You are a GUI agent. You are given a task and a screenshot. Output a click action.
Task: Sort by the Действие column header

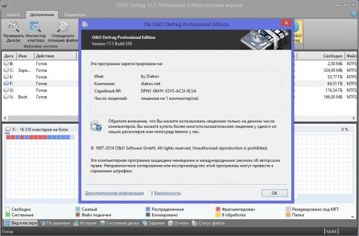(x=55, y=56)
